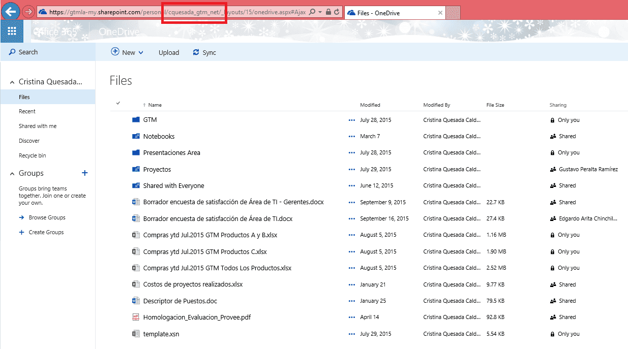The width and height of the screenshot is (628, 349).
Task: Click the Browse Groups link
Action: coord(47,217)
